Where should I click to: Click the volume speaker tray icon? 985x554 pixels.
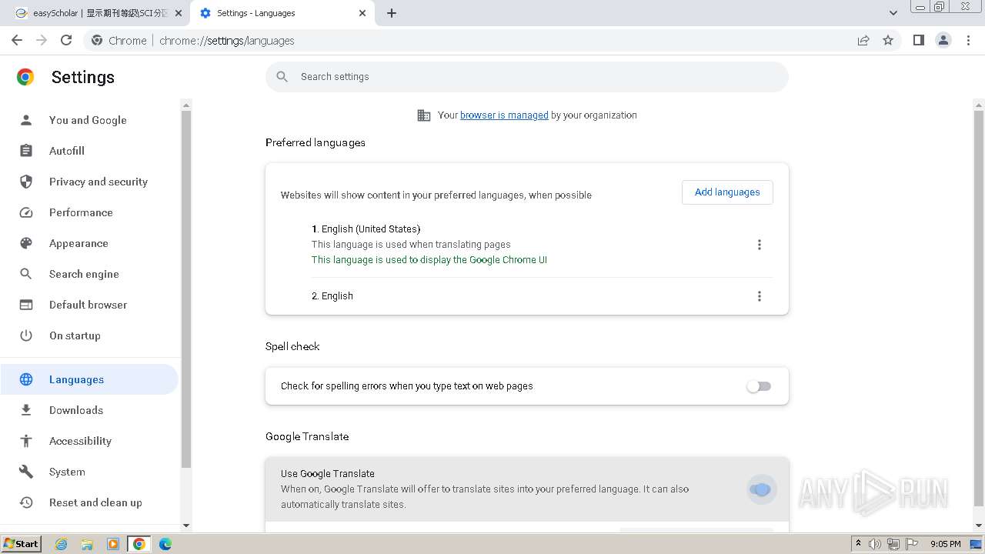[x=875, y=544]
